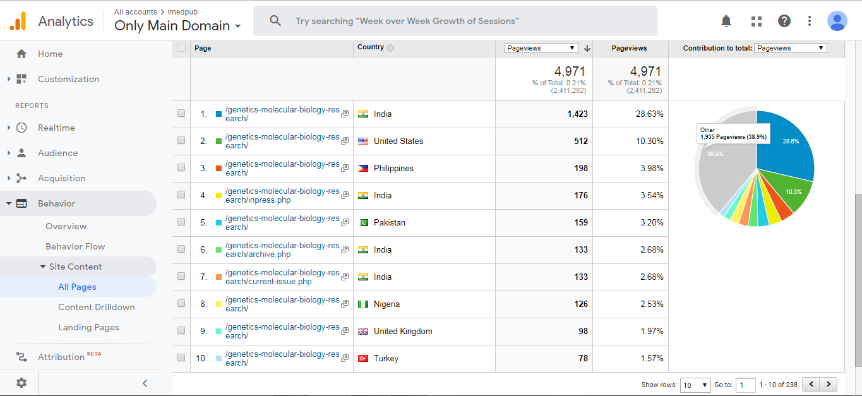Open the notifications bell icon
The width and height of the screenshot is (862, 396).
click(726, 21)
